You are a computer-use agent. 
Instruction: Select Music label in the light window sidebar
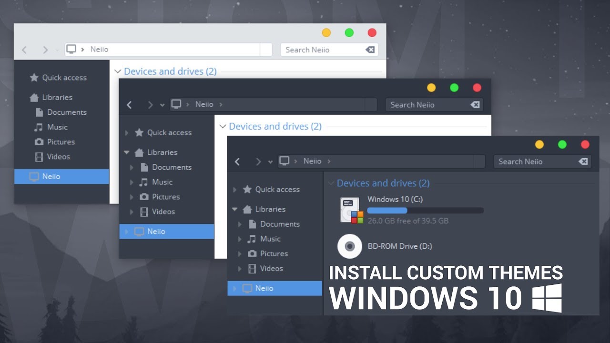pyautogui.click(x=57, y=127)
